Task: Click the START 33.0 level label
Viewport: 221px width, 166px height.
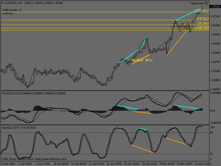Action: pyautogui.click(x=201, y=29)
